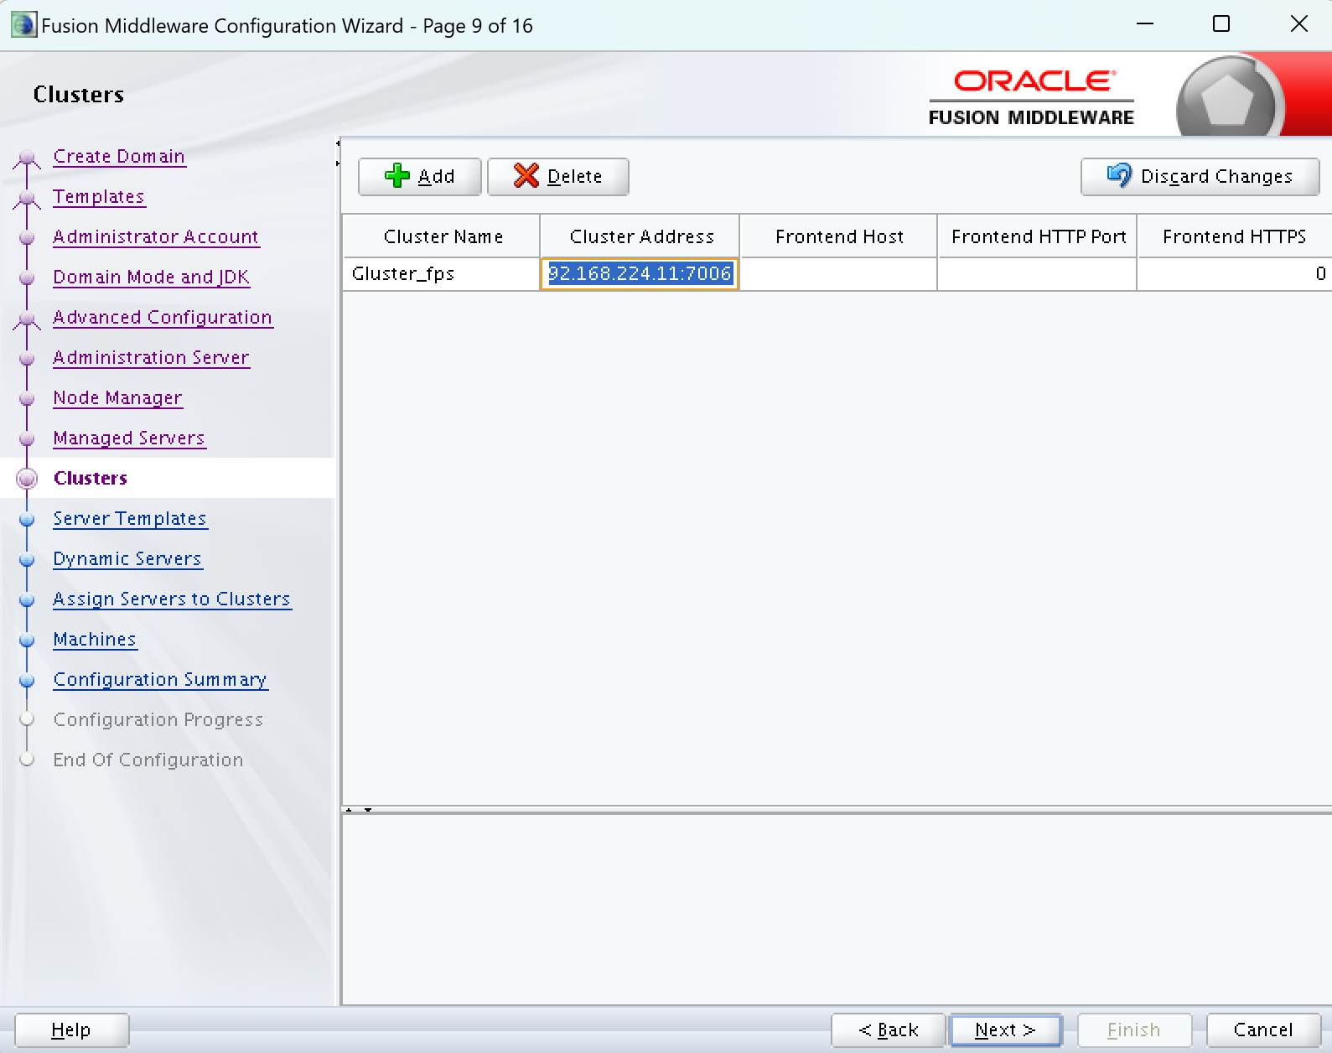
Task: Open Assign Servers to Clusters step
Action: click(x=172, y=599)
